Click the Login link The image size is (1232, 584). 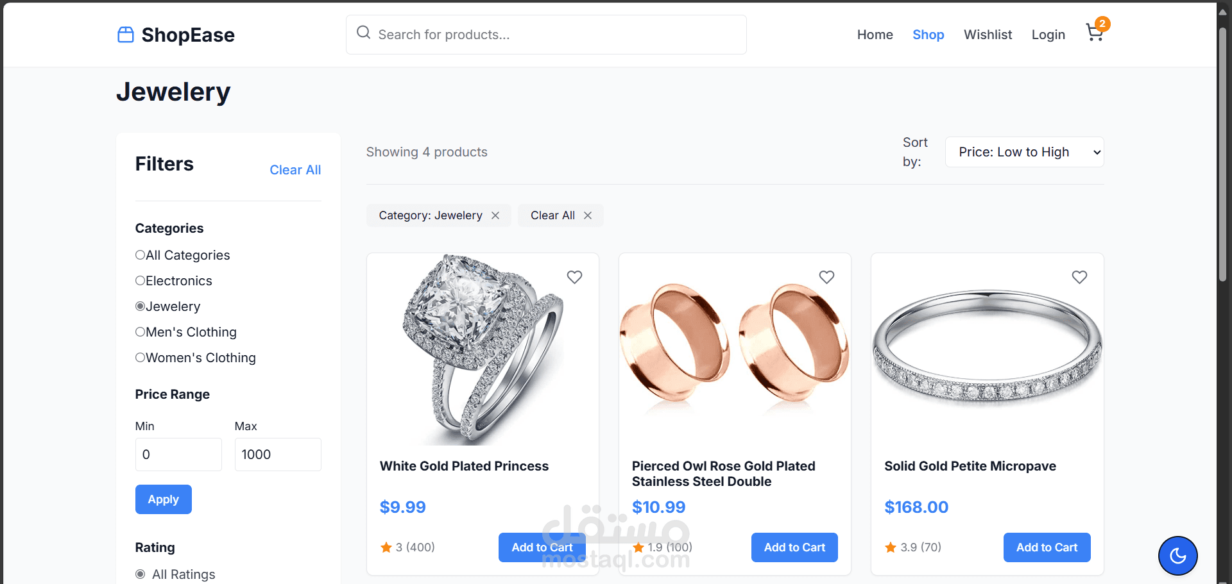click(x=1048, y=35)
